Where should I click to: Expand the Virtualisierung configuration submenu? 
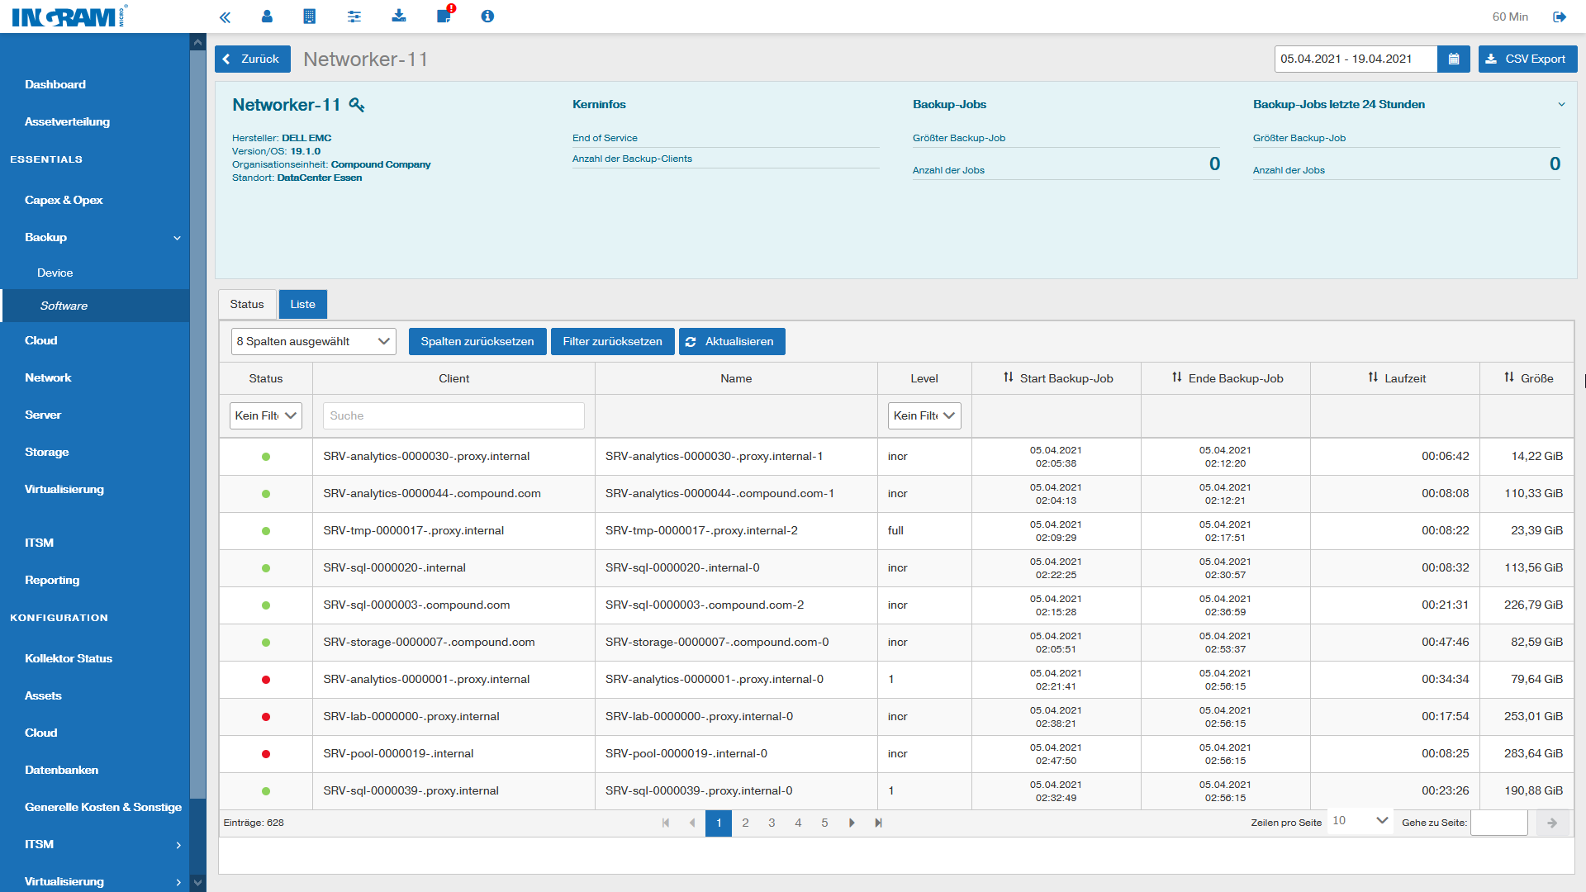178,882
